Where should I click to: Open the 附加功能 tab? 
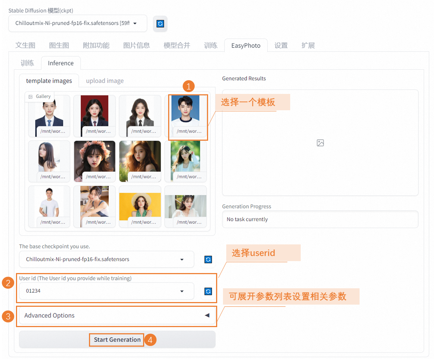(x=96, y=45)
